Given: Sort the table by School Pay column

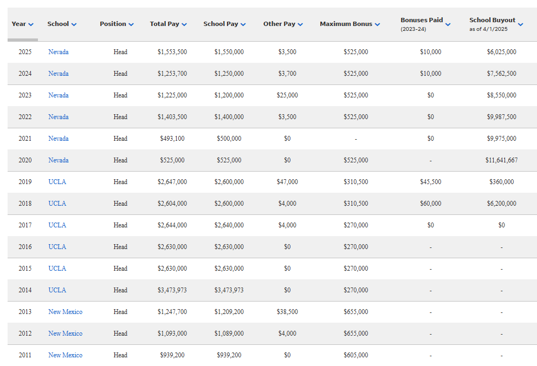Looking at the screenshot, I should click(x=243, y=24).
